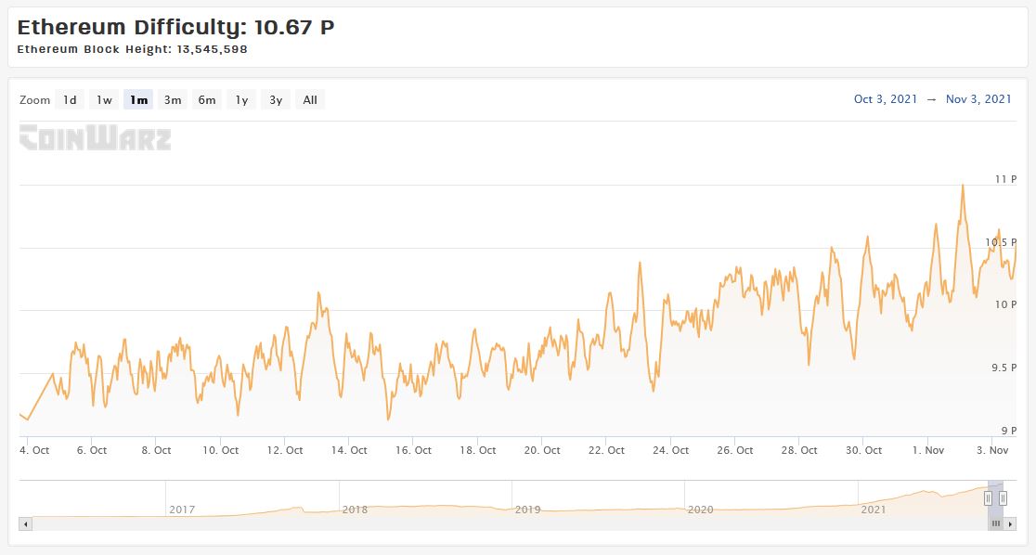Click the 2017 label in navigator

click(182, 510)
